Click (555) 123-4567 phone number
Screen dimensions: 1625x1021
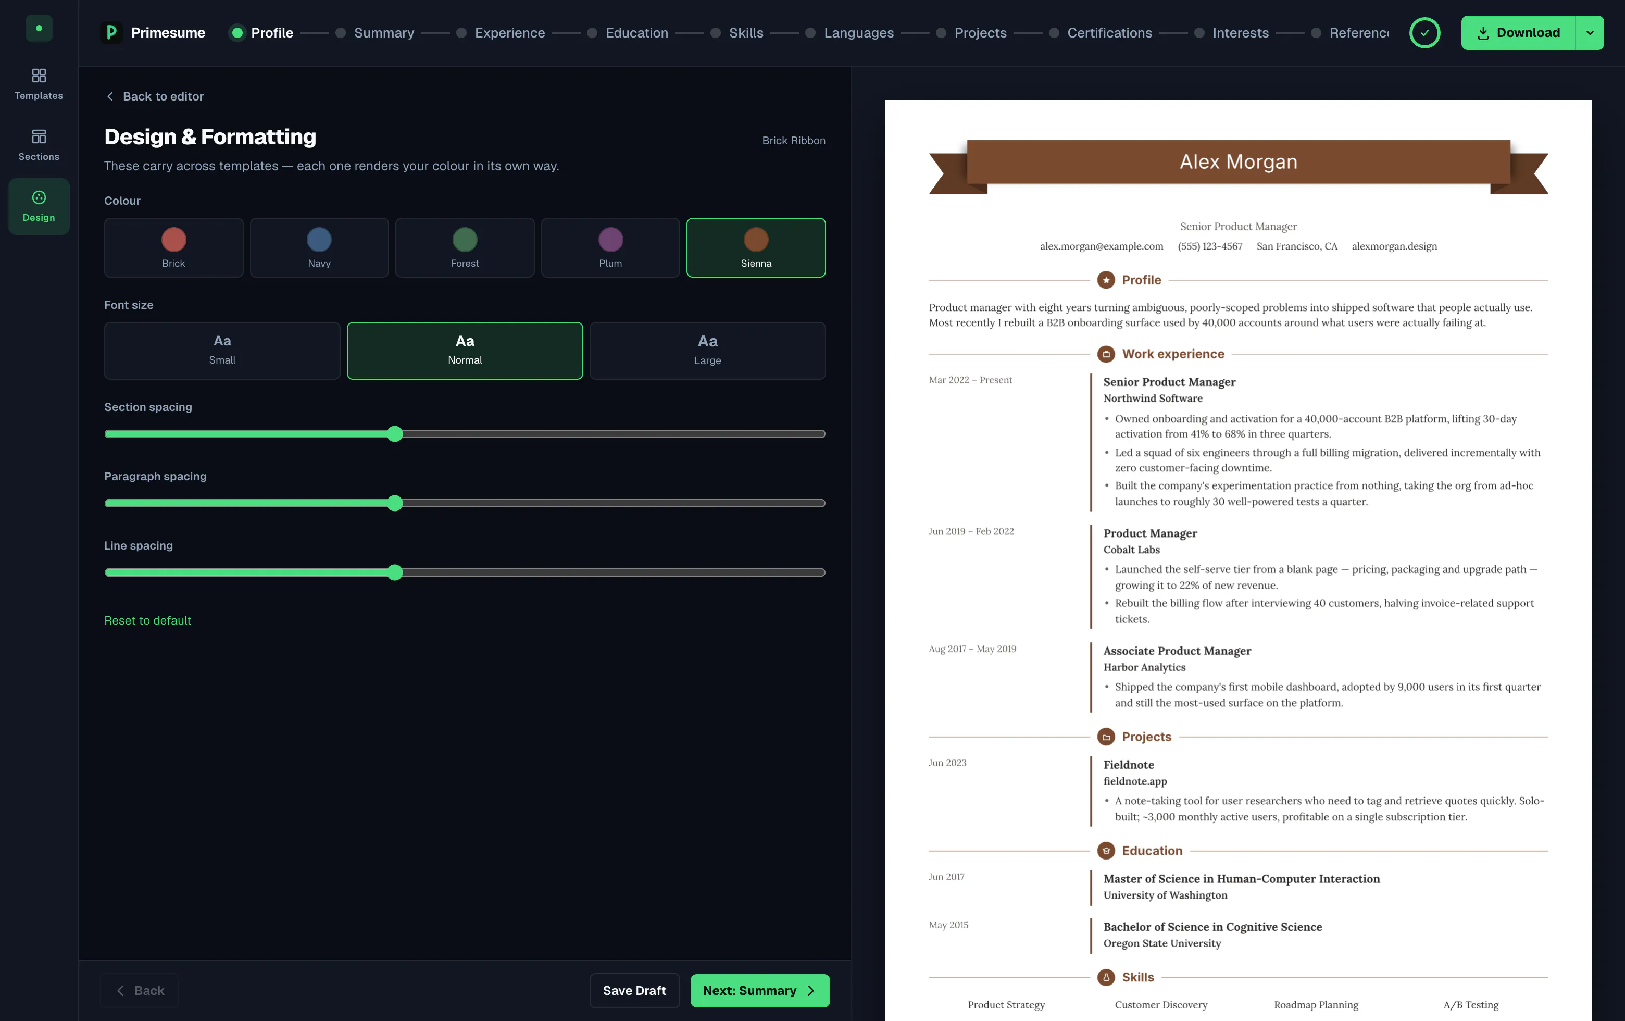pos(1210,246)
